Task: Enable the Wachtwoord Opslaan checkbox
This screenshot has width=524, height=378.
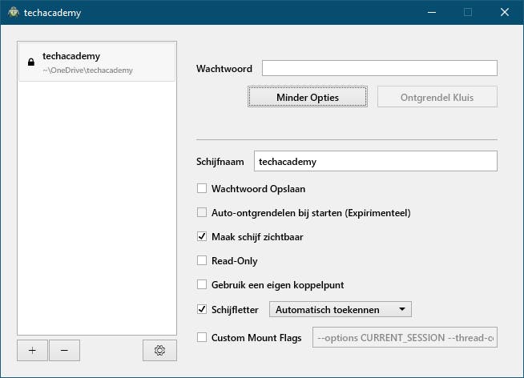Action: (x=202, y=189)
